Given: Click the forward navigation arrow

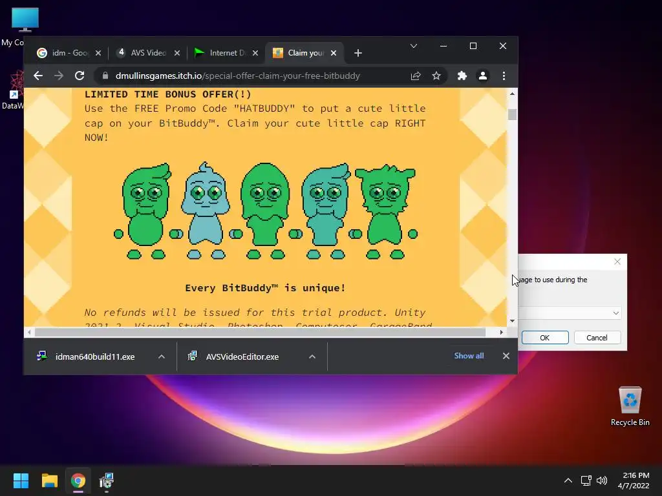Looking at the screenshot, I should click(59, 76).
